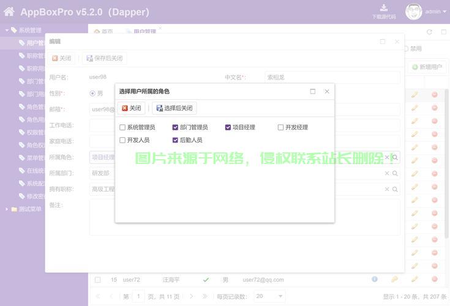Click the info icon in user72 row
Viewport: 450px width, 306px height.
coord(375,280)
